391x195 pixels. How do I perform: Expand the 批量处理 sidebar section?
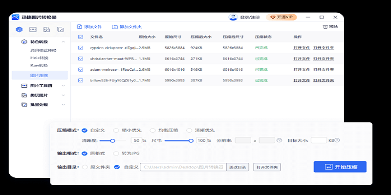tap(63, 104)
